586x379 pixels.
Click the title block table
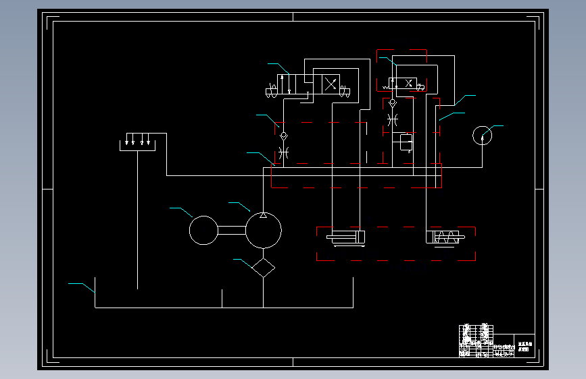click(497, 341)
